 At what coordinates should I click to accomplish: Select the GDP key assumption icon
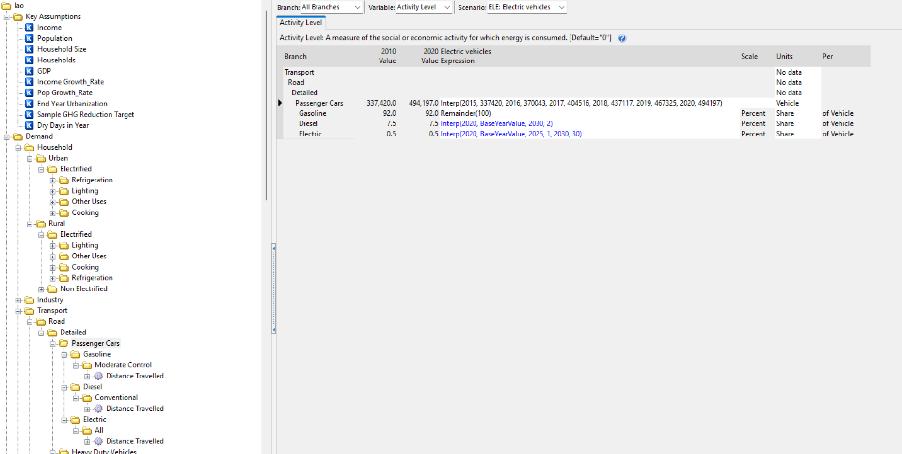tap(30, 71)
